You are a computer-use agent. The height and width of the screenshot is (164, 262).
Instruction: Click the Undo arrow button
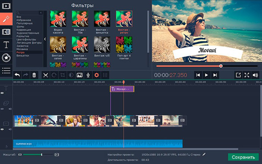pyautogui.click(x=17, y=75)
